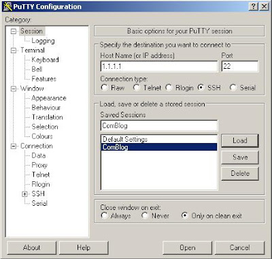Collapse the Terminal tree node
Screen dimensions: 272x259
point(14,50)
